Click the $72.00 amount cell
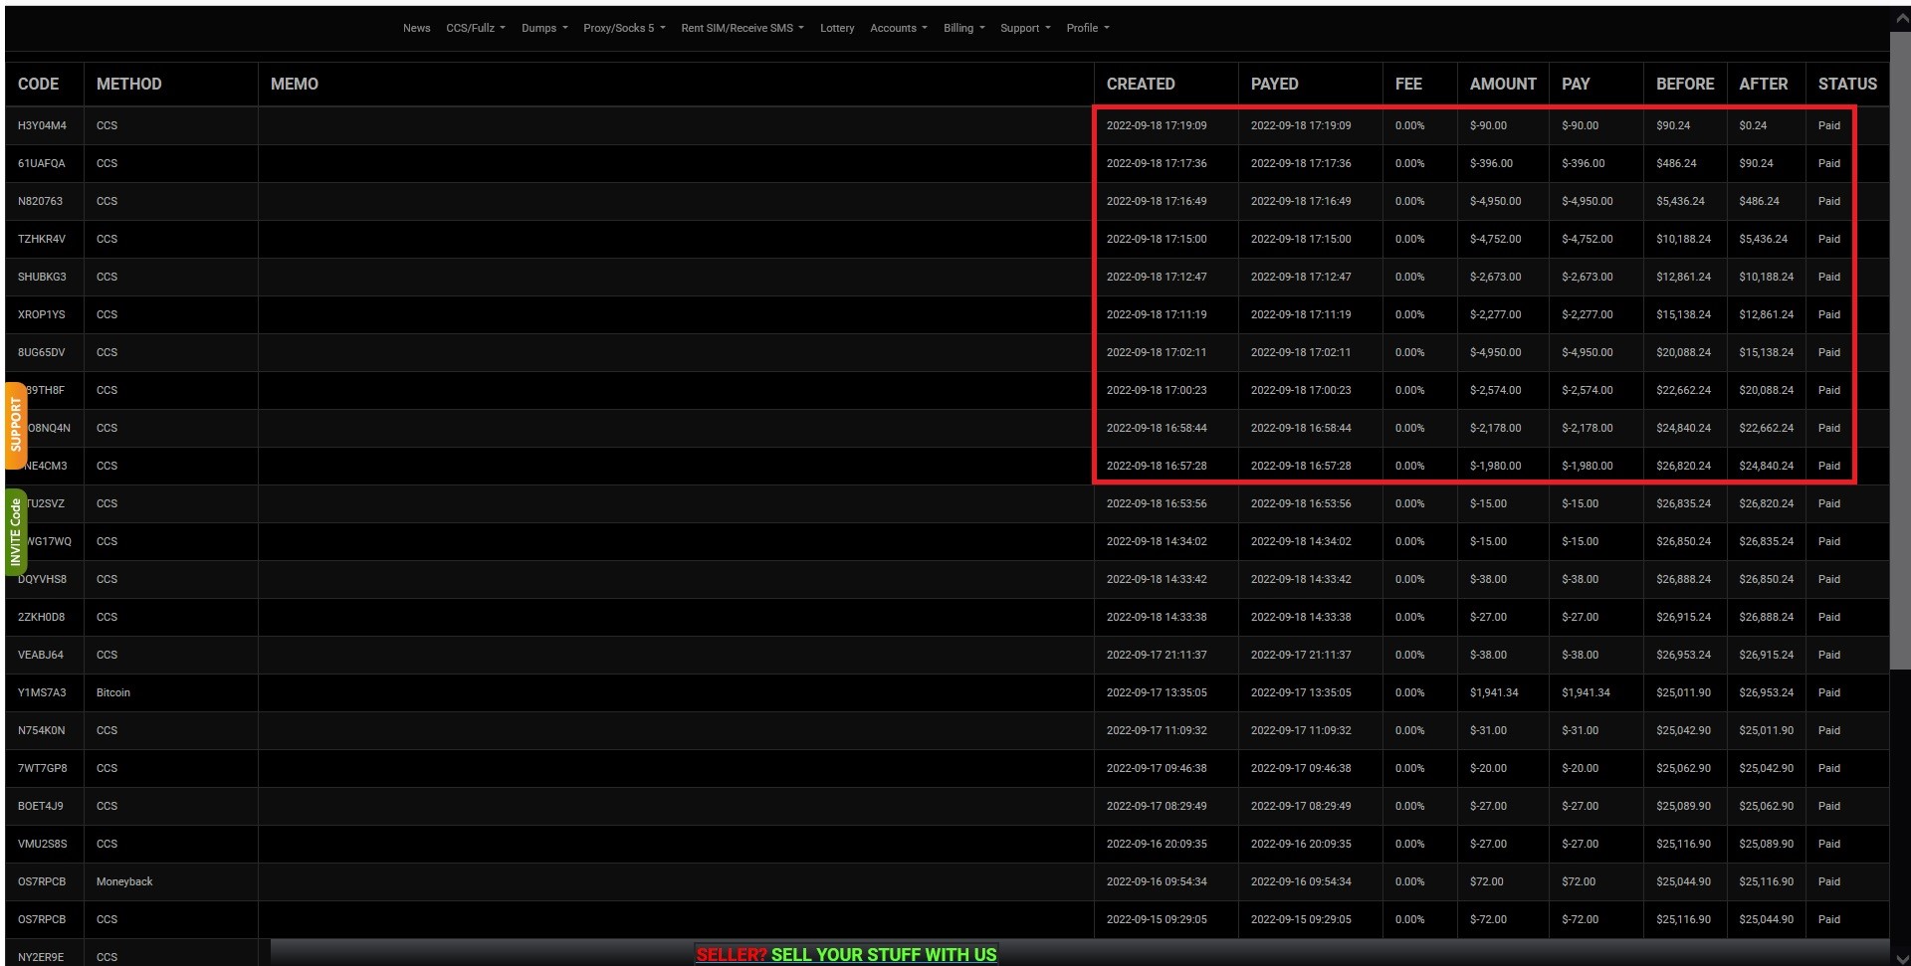The width and height of the screenshot is (1911, 966). coord(1486,881)
